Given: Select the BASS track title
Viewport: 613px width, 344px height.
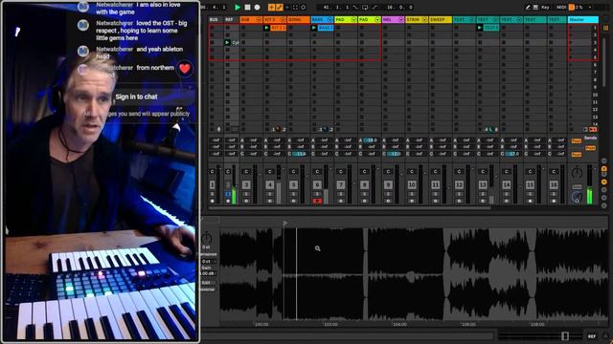Looking at the screenshot, I should tap(317, 19).
